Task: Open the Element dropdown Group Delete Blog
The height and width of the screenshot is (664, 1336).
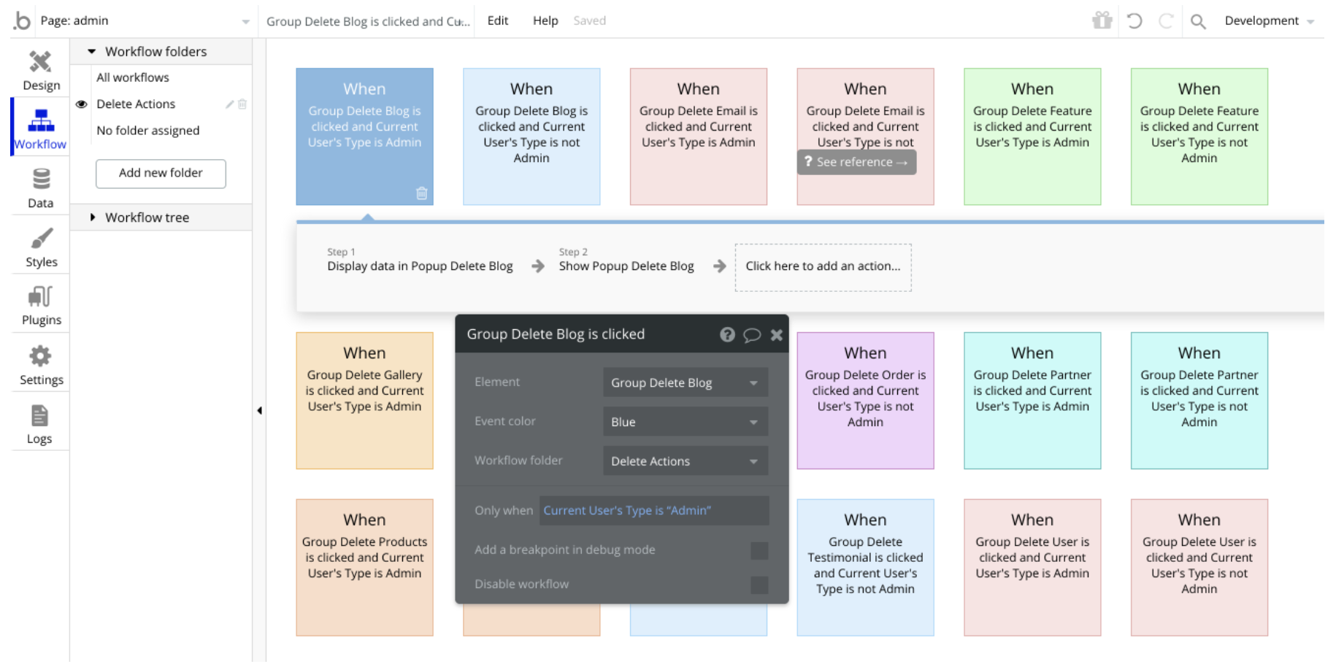Action: 685,382
